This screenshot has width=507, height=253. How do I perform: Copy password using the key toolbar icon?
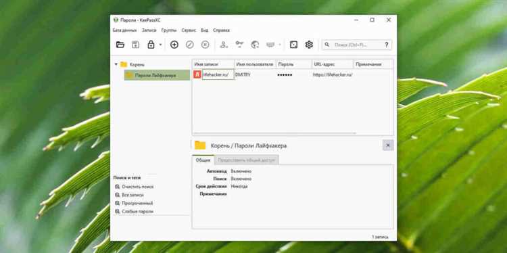coord(239,45)
